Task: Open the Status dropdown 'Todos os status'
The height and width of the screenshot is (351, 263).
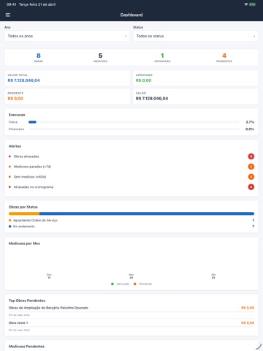Action: [x=196, y=36]
